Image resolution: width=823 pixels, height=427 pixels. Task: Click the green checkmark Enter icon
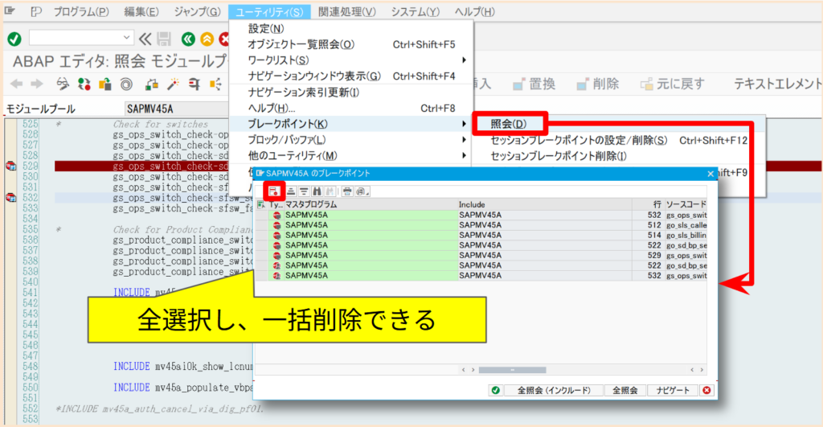pos(14,39)
